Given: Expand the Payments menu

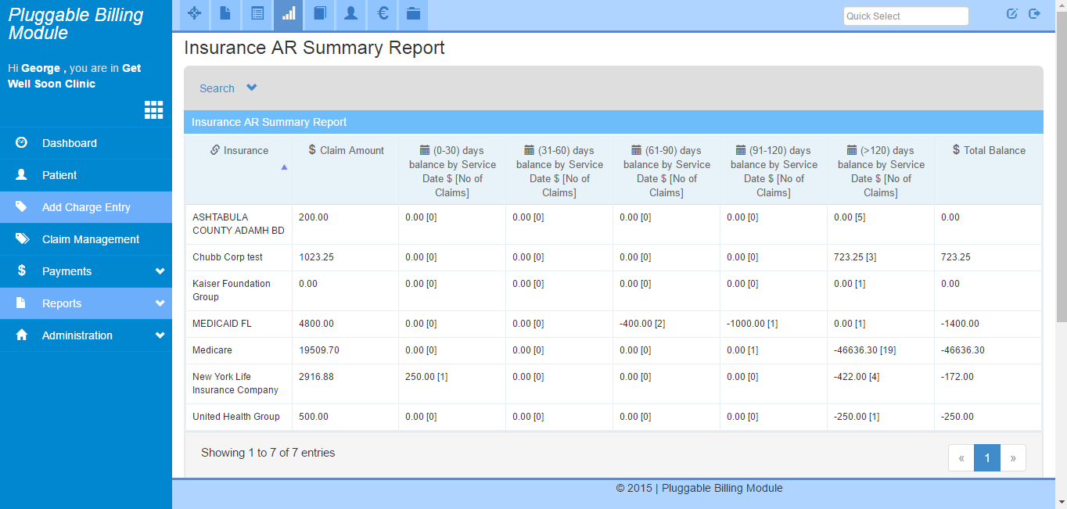Looking at the screenshot, I should [86, 271].
